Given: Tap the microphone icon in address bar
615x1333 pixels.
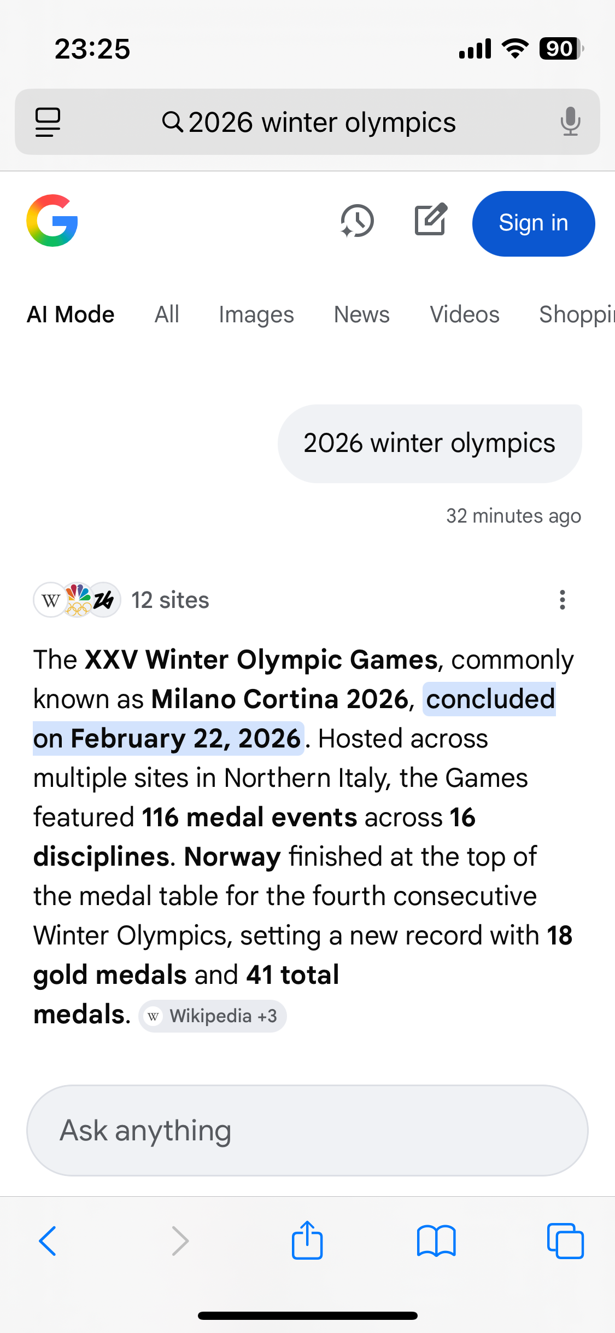Looking at the screenshot, I should tap(570, 121).
